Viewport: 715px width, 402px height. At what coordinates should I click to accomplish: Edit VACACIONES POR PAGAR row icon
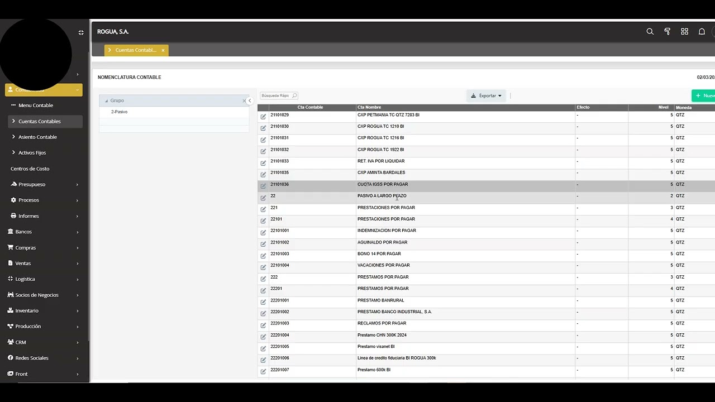pyautogui.click(x=263, y=267)
